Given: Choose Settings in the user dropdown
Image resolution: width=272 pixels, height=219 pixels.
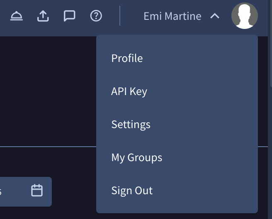Looking at the screenshot, I should click(131, 124).
